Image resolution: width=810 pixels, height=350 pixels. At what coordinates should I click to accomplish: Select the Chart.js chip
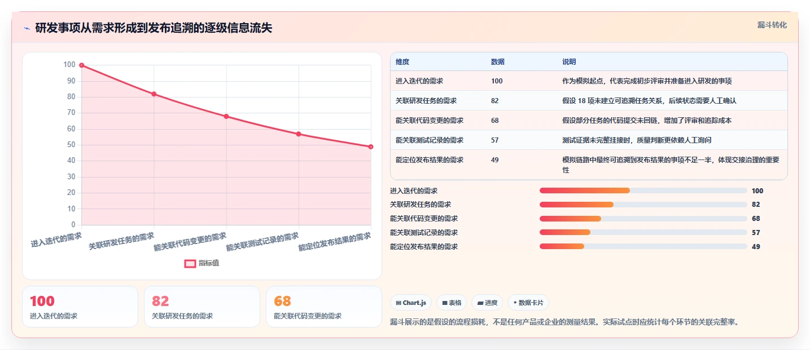411,303
